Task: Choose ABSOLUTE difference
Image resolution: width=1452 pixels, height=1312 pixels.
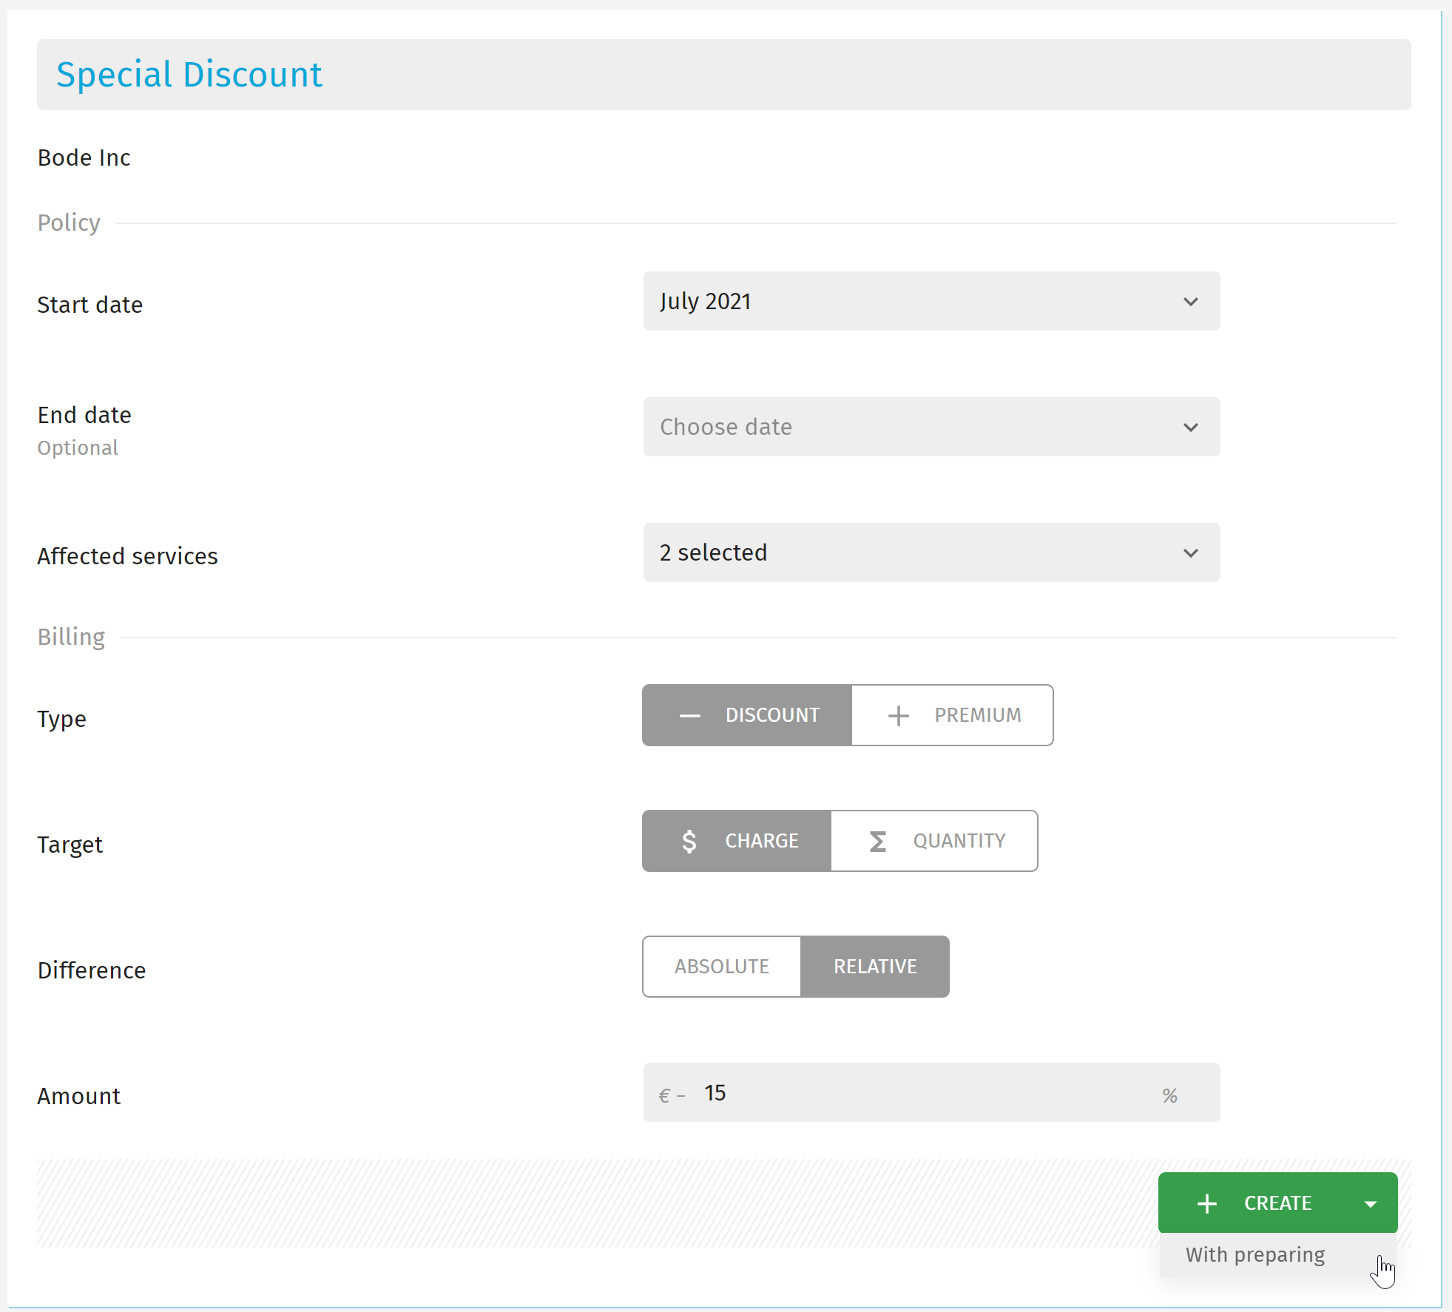Action: pyautogui.click(x=721, y=967)
